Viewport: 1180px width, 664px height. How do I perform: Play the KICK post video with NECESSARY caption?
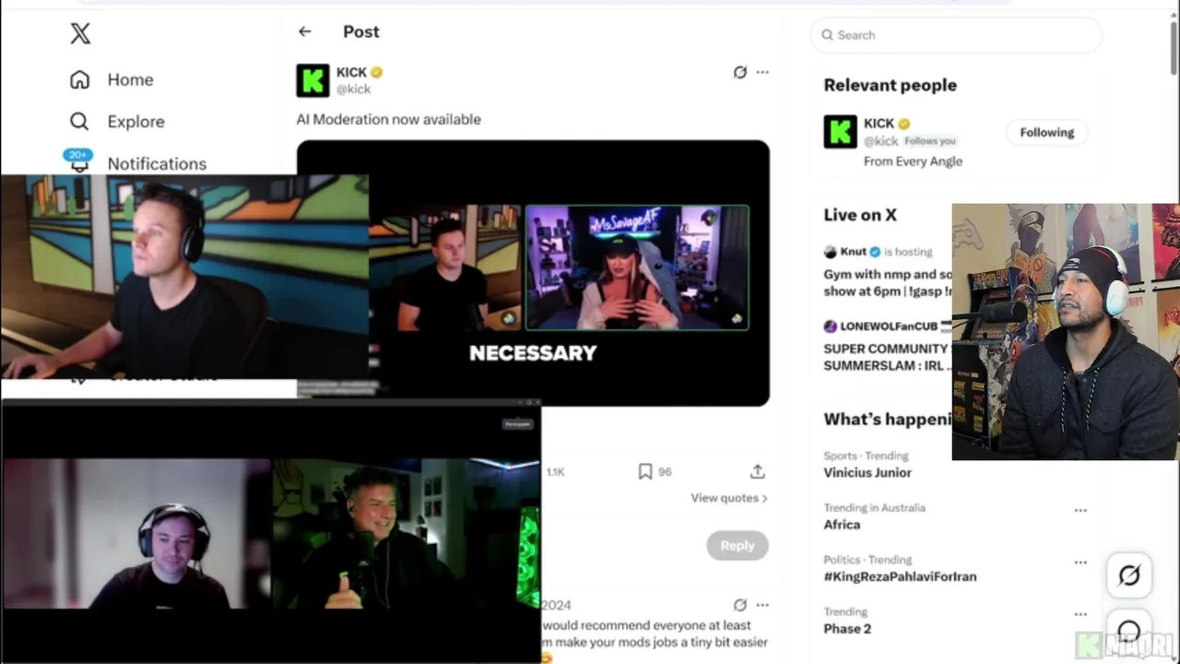click(533, 273)
